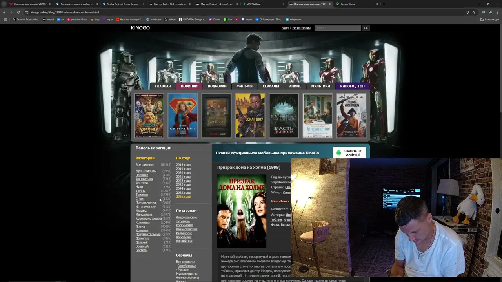Open the Ужасы category link

point(140,191)
